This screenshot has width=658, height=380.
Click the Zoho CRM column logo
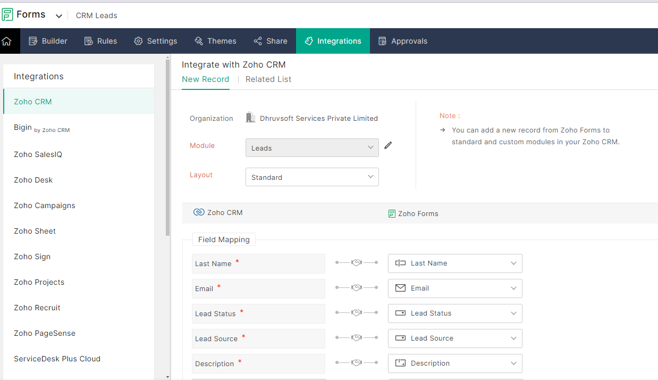pyautogui.click(x=199, y=212)
